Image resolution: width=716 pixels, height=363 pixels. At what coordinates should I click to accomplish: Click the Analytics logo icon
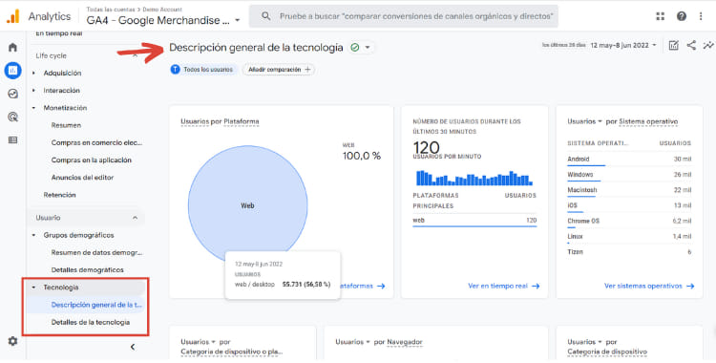(x=12, y=16)
